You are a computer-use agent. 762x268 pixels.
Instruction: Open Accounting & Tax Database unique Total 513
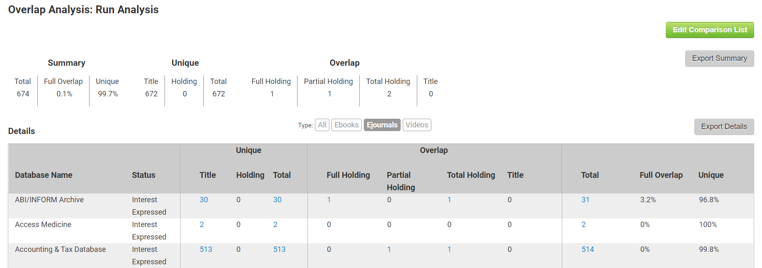tap(279, 249)
